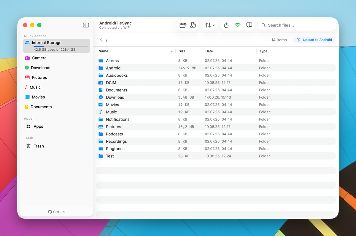
Task: Refresh the file list
Action: pyautogui.click(x=226, y=25)
